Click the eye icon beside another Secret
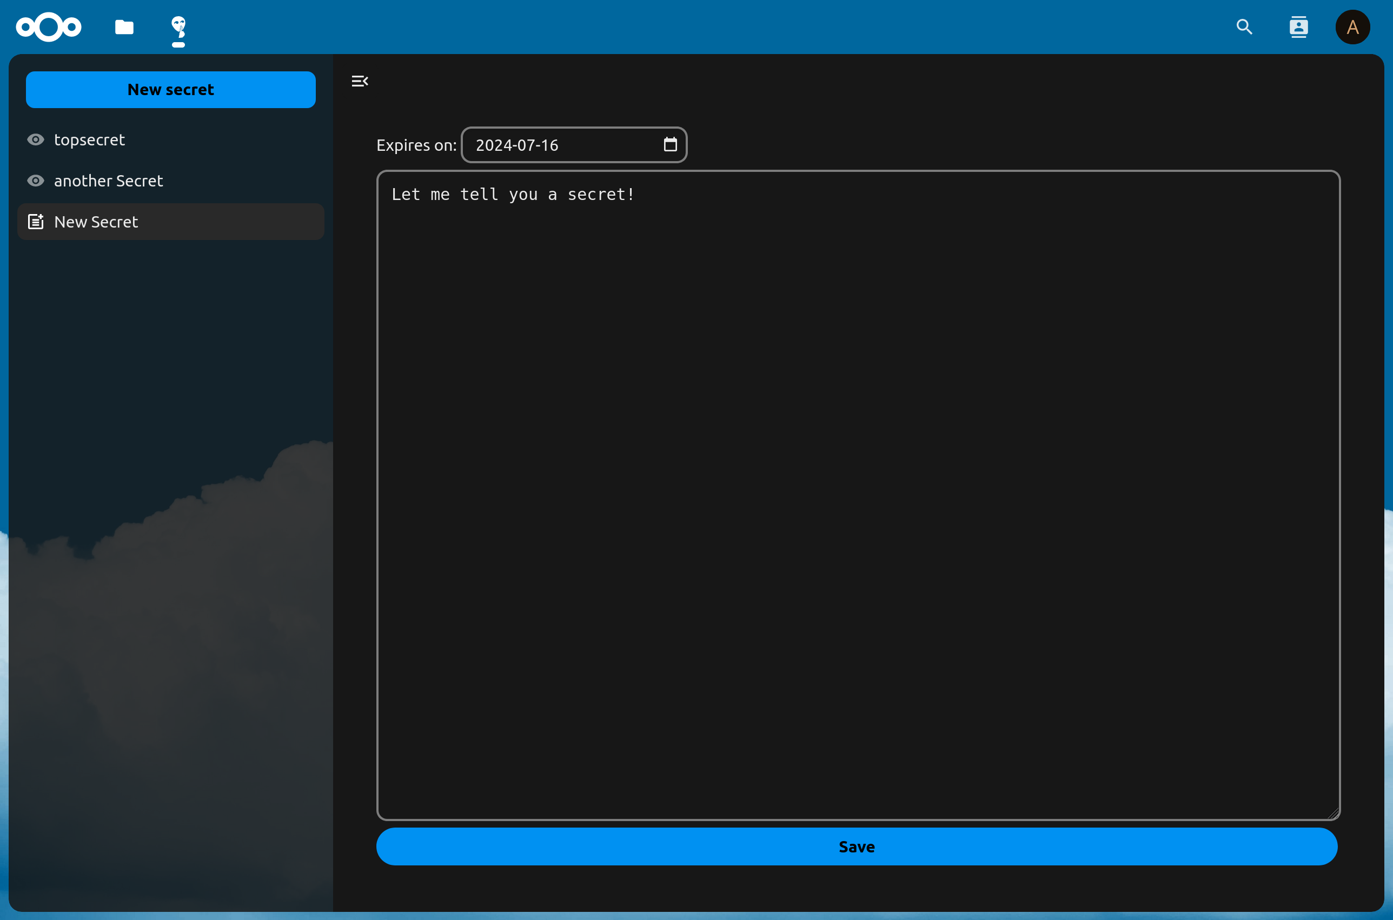The width and height of the screenshot is (1393, 920). click(36, 181)
